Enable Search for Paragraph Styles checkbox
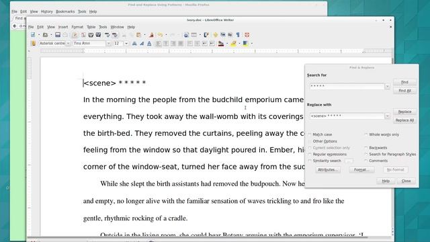Viewport: 430px width, 242px height. click(365, 154)
